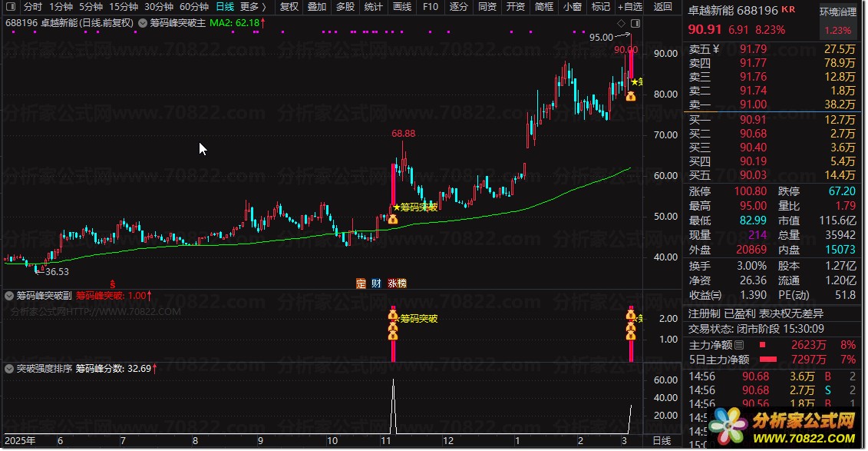Click the top money bag in 筹码峰突破副 November
Screen dimensions: 868x451
coord(392,316)
